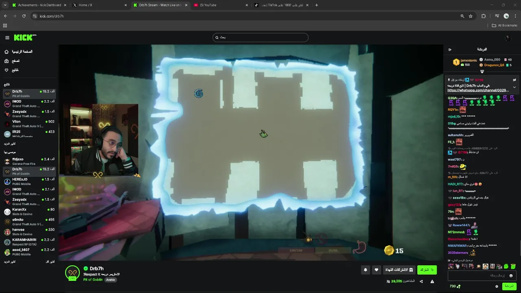Image resolution: width=521 pixels, height=293 pixels.
Task: Switch to the TikTok browser tab
Action: (281, 5)
